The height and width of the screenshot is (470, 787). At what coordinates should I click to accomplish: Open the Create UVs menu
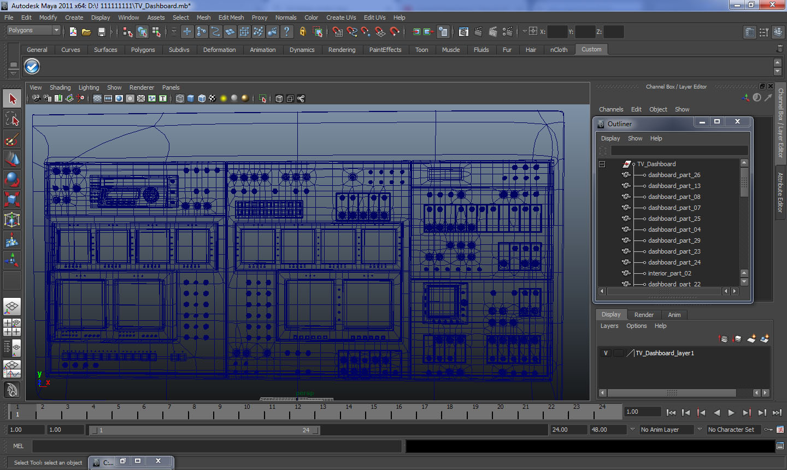341,17
